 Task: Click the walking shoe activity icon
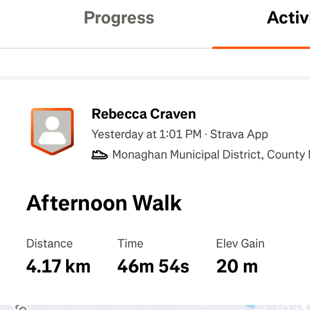(99, 154)
